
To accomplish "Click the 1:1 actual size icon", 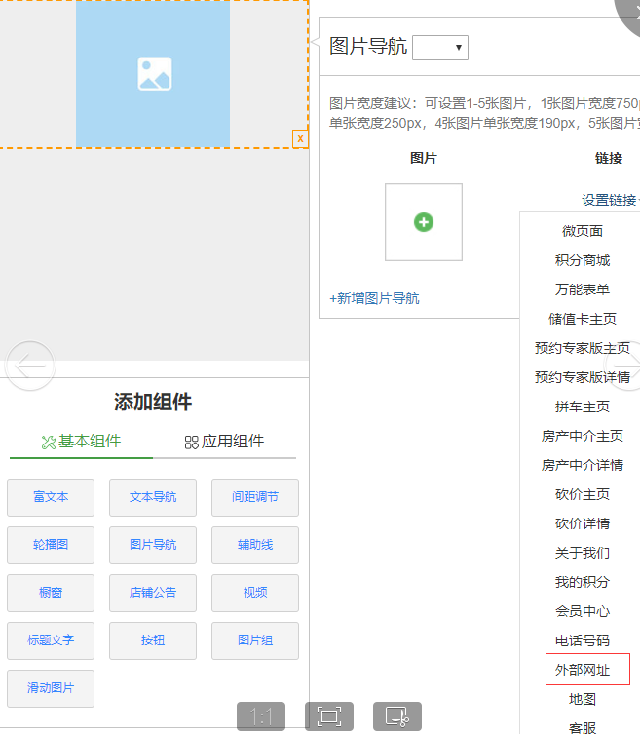I will (x=261, y=717).
